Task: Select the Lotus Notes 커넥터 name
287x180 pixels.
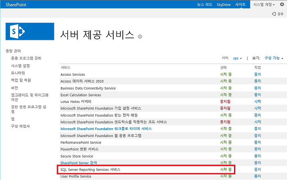Action: pyautogui.click(x=76, y=102)
